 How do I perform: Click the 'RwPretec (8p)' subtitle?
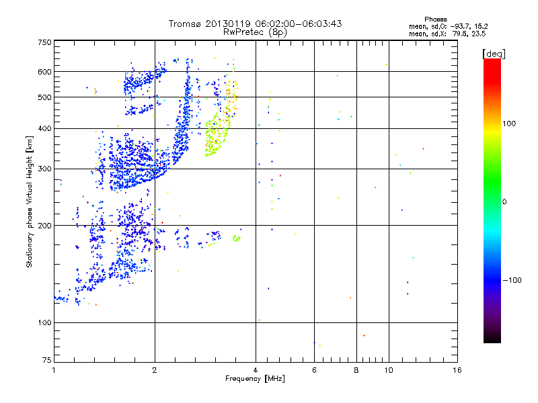(255, 32)
